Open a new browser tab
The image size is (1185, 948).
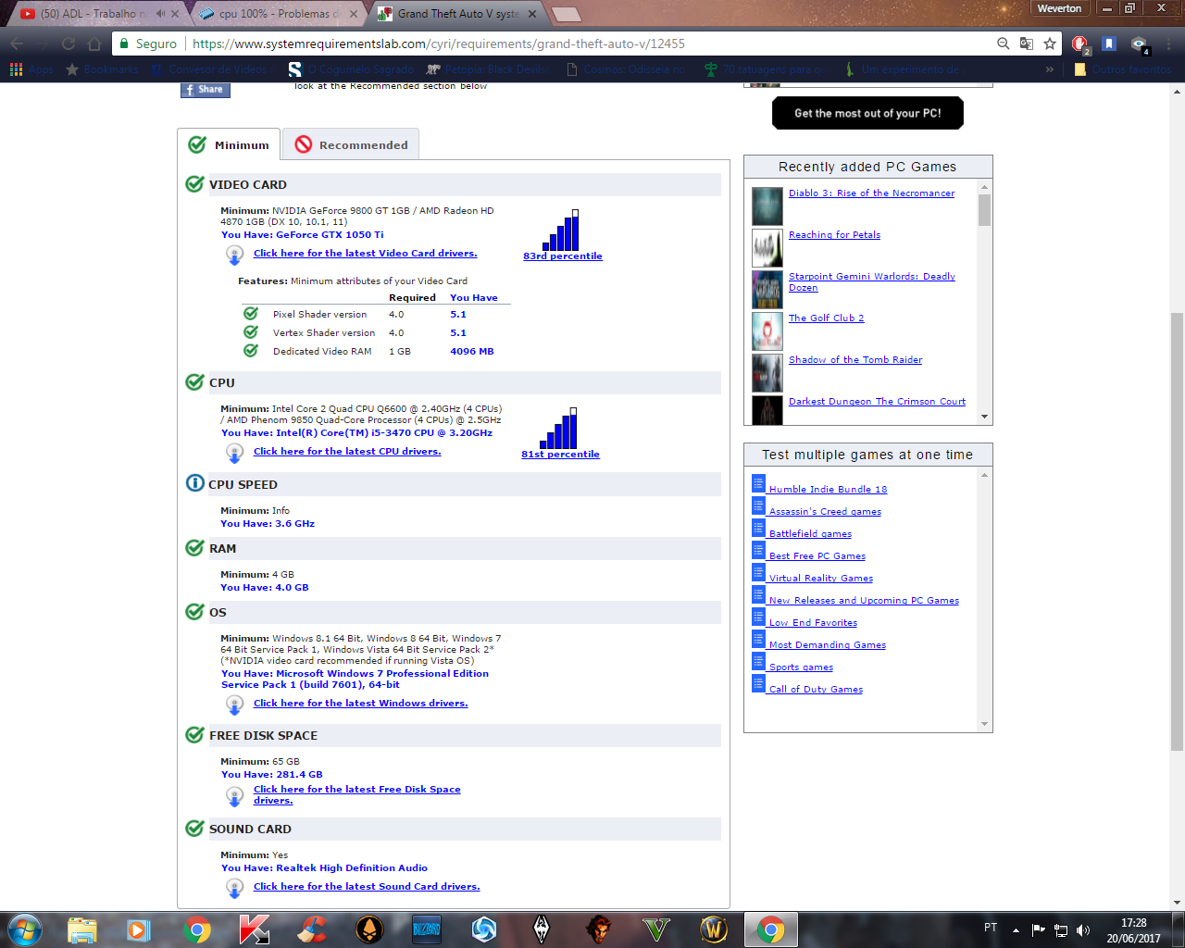point(566,14)
